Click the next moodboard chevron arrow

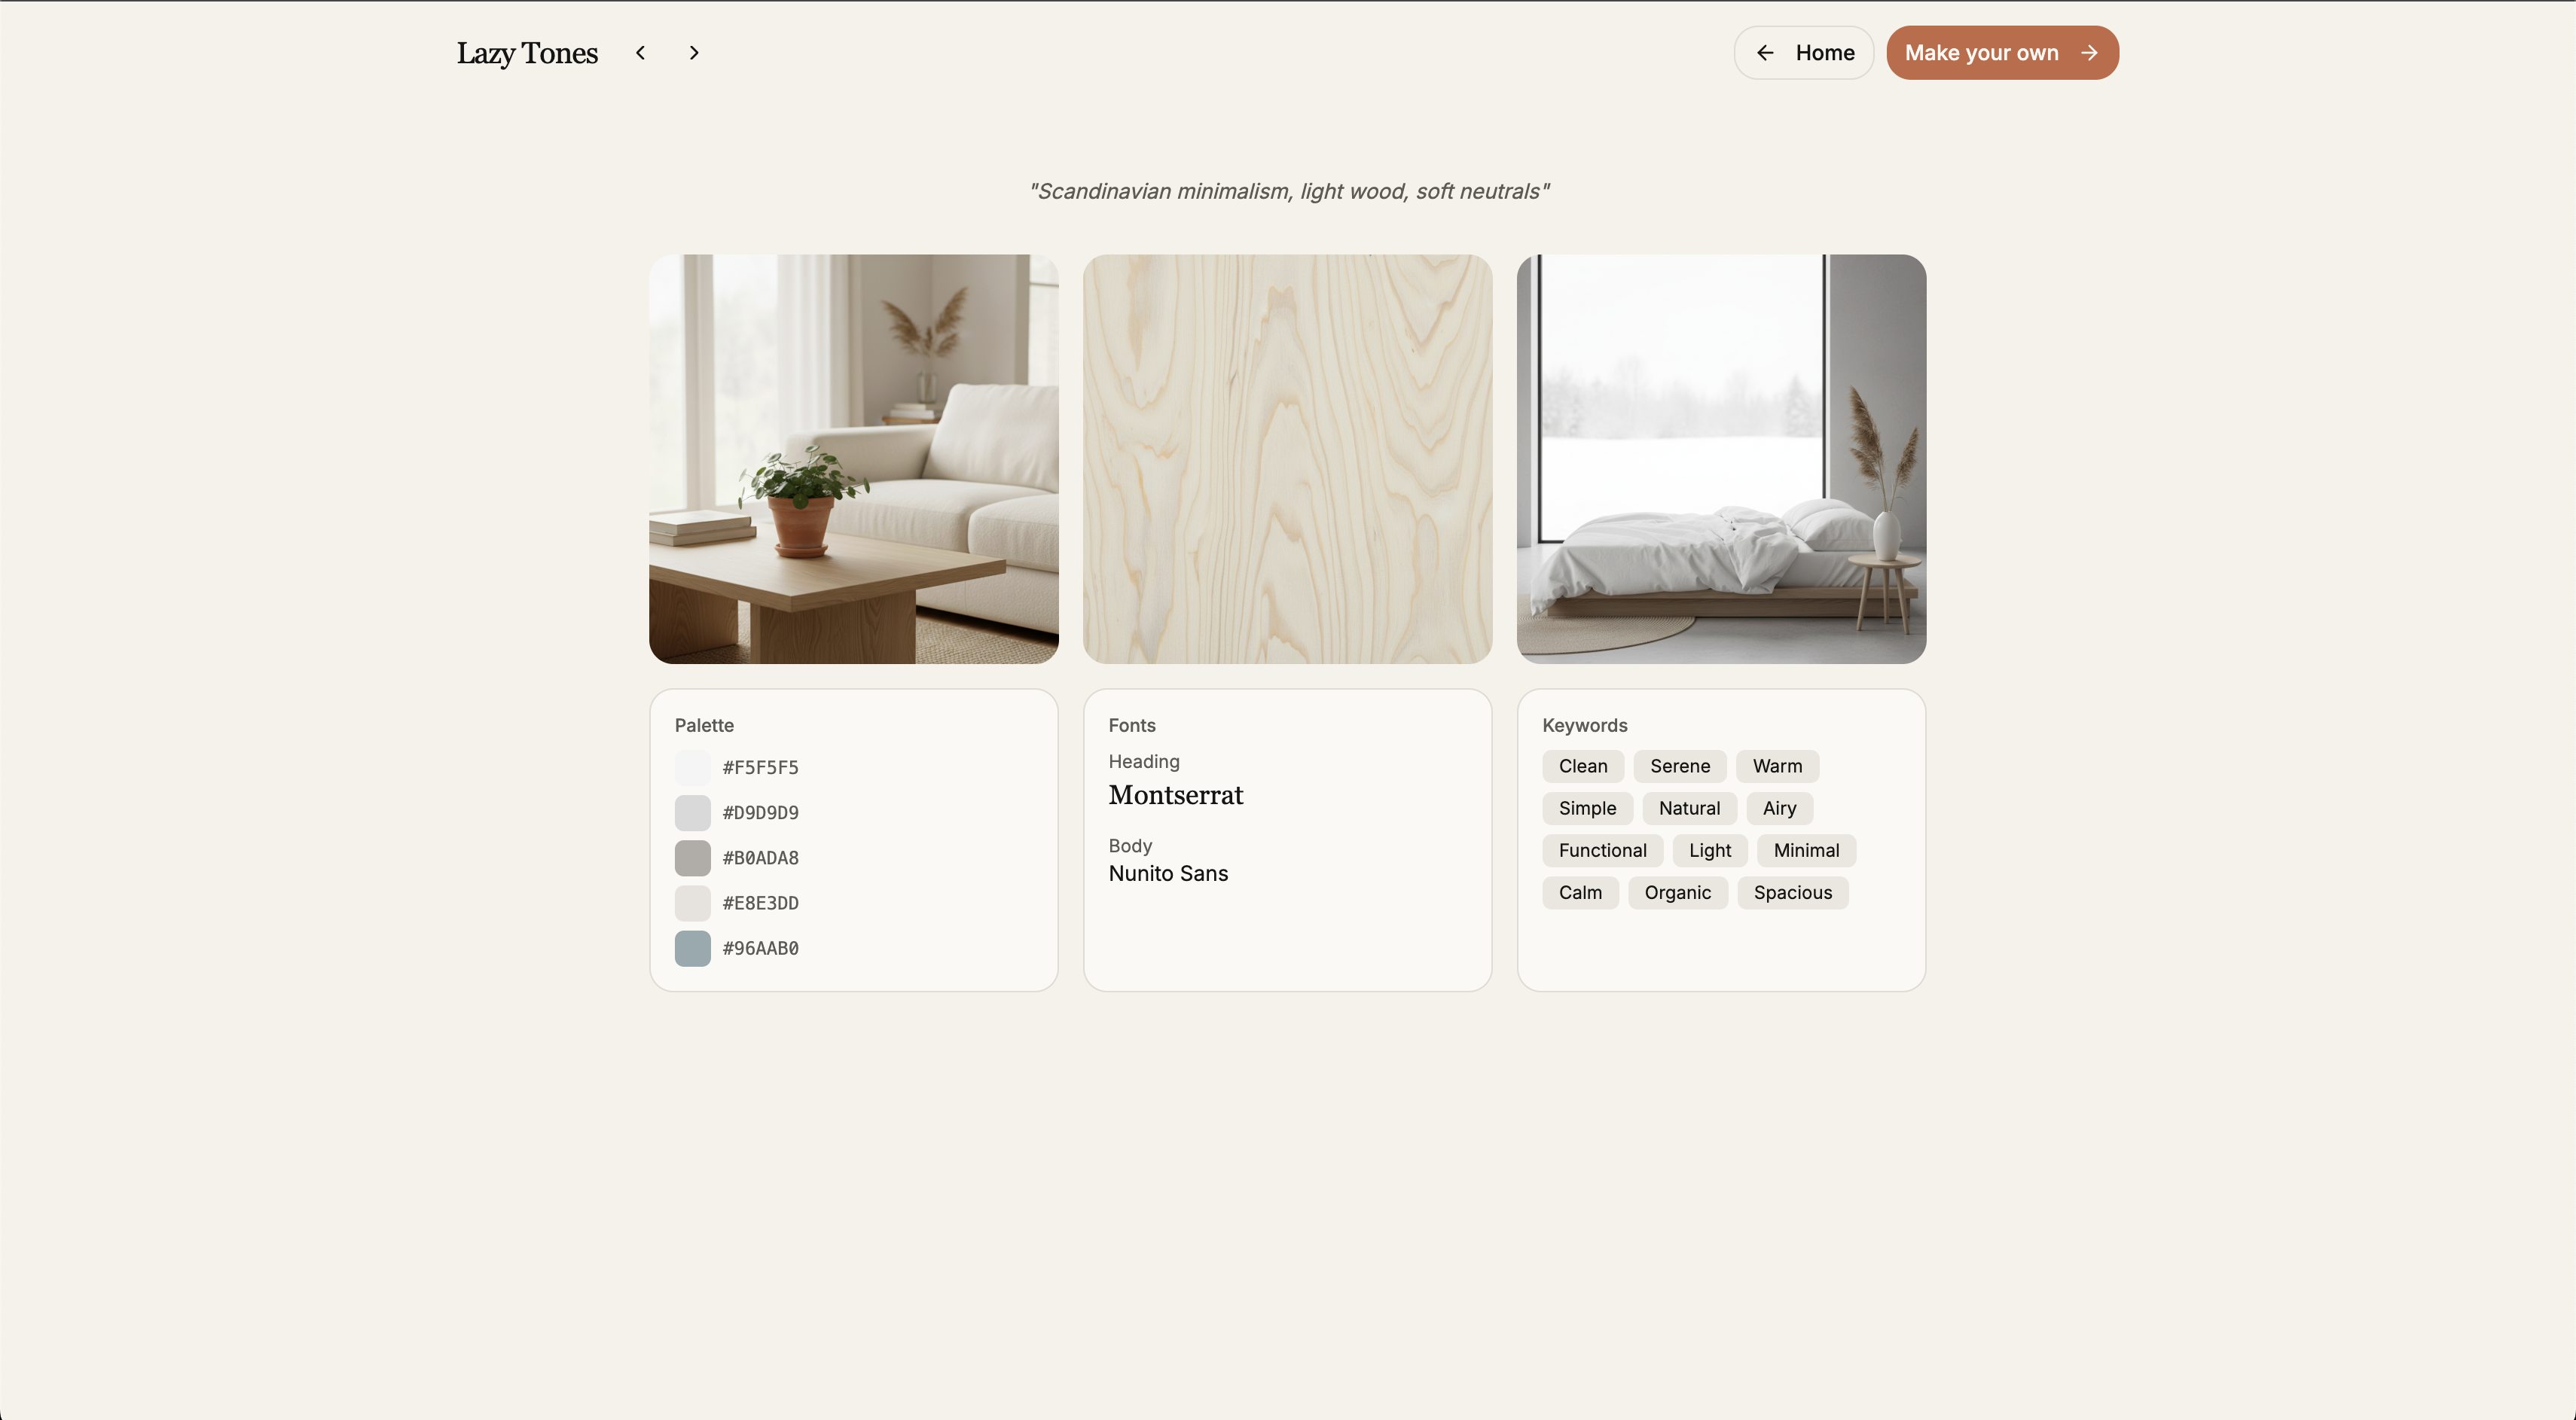(694, 53)
